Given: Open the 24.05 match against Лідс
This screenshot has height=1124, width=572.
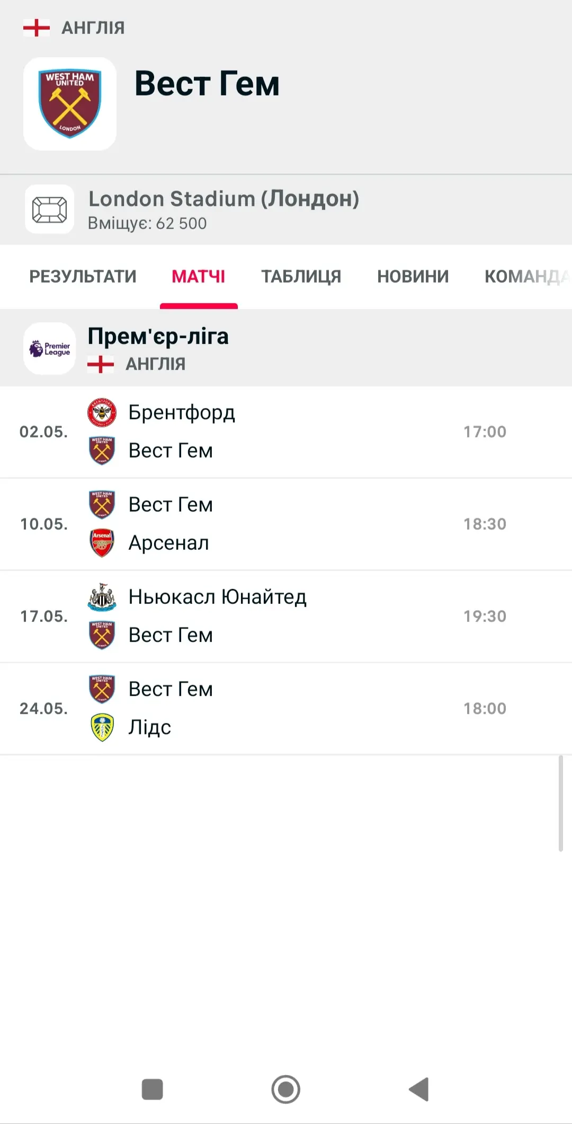Looking at the screenshot, I should tap(286, 708).
